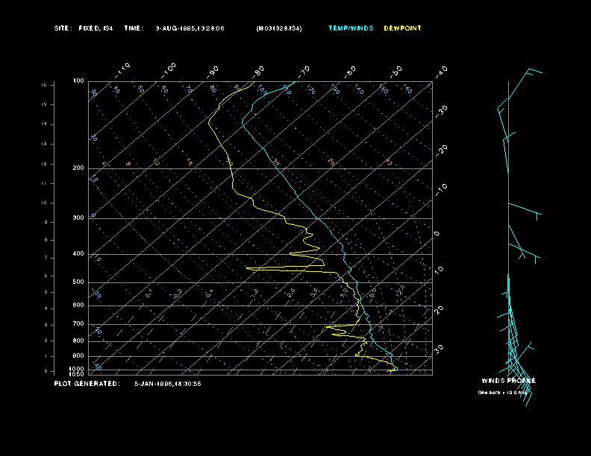Image resolution: width=591 pixels, height=456 pixels.
Task: Click the '600' pressure level label
Action: point(78,305)
